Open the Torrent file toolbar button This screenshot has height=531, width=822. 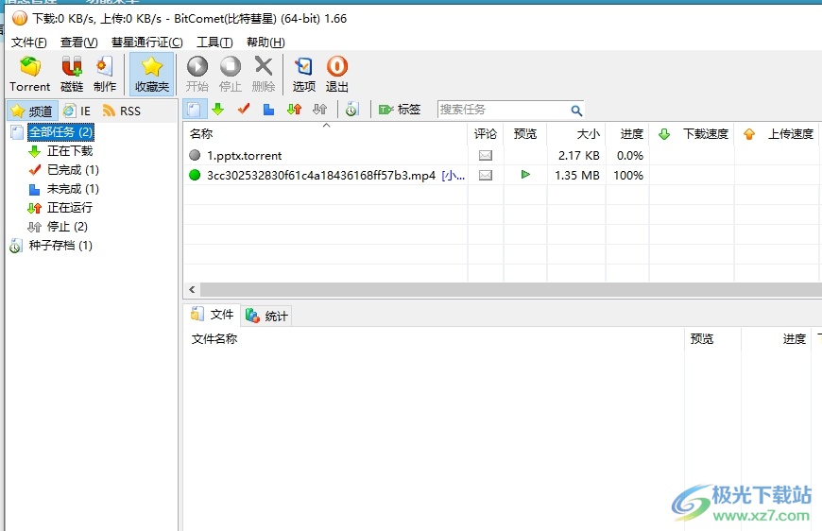pyautogui.click(x=30, y=74)
